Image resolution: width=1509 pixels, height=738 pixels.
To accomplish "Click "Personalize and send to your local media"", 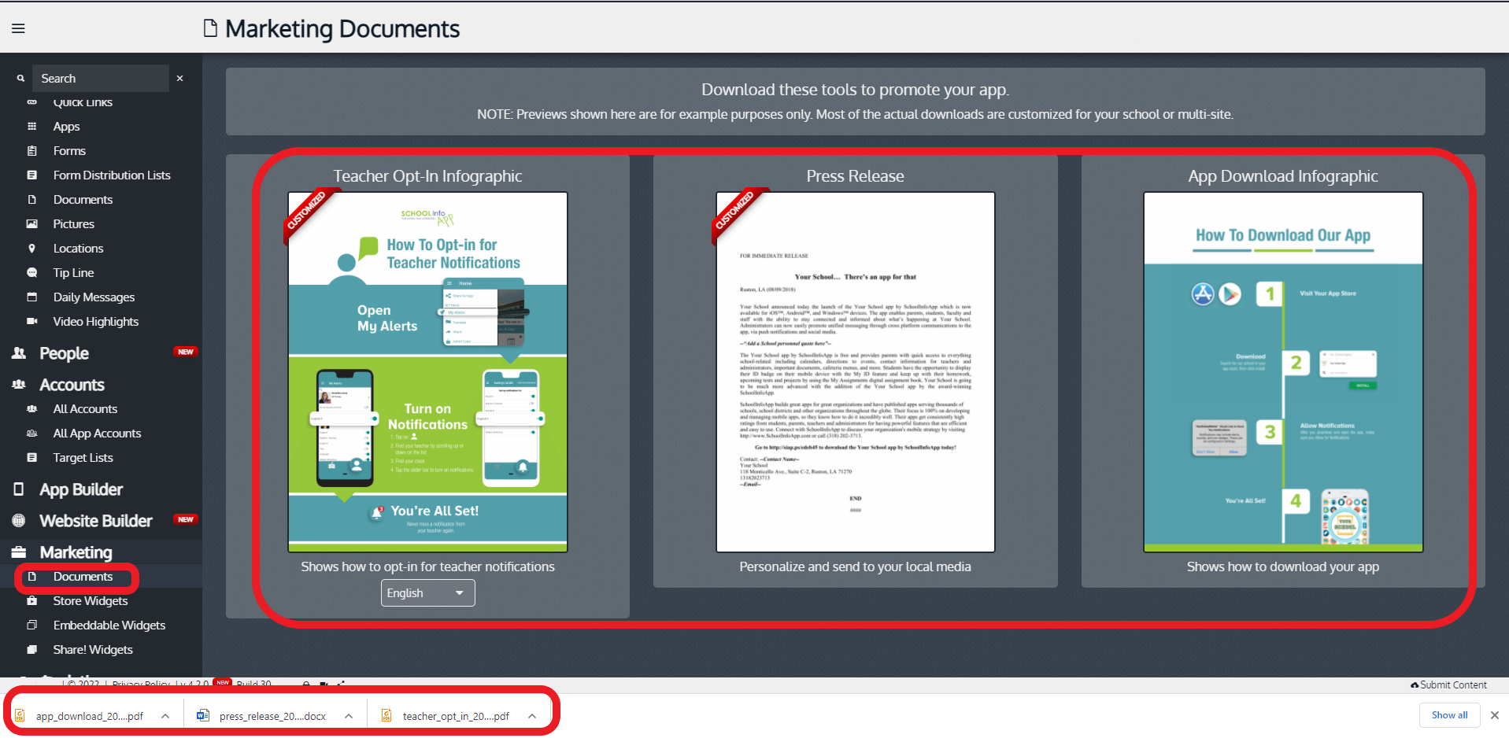I will pos(855,566).
